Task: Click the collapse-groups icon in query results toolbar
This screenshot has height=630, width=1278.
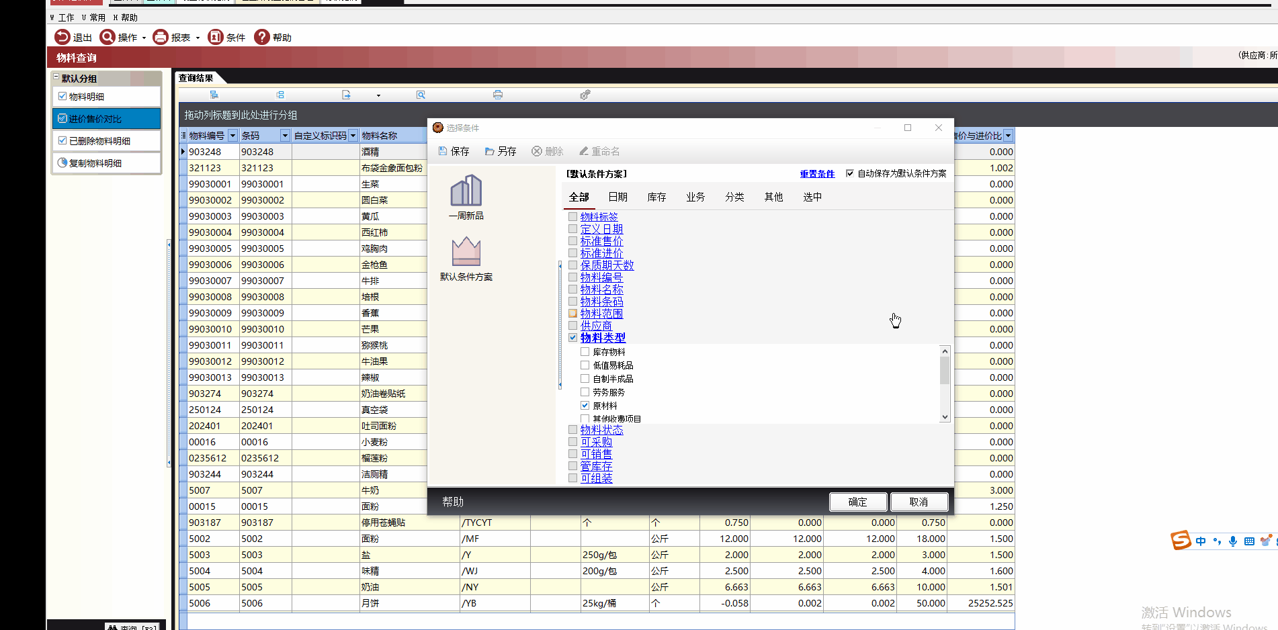Action: tap(280, 95)
